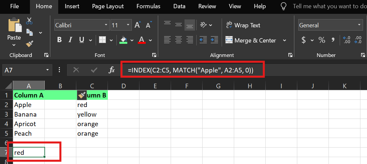
Task: Select column D header
Action: [x=124, y=86]
